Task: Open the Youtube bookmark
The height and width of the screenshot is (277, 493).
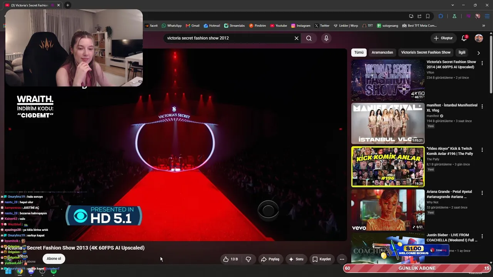Action: pos(278,26)
